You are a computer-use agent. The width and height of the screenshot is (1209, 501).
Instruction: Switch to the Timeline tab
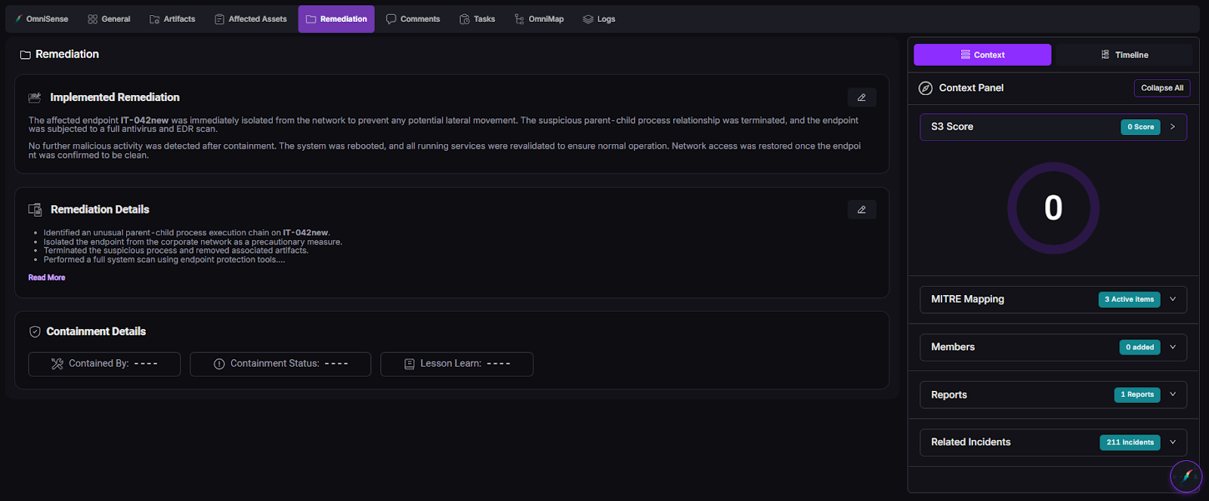[x=1124, y=55]
